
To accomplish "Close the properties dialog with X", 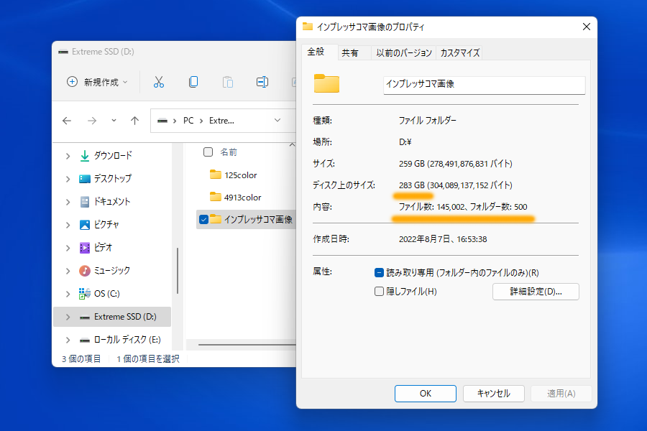I will point(587,27).
